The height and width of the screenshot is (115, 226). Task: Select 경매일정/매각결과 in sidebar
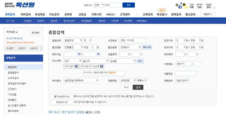click(17, 83)
